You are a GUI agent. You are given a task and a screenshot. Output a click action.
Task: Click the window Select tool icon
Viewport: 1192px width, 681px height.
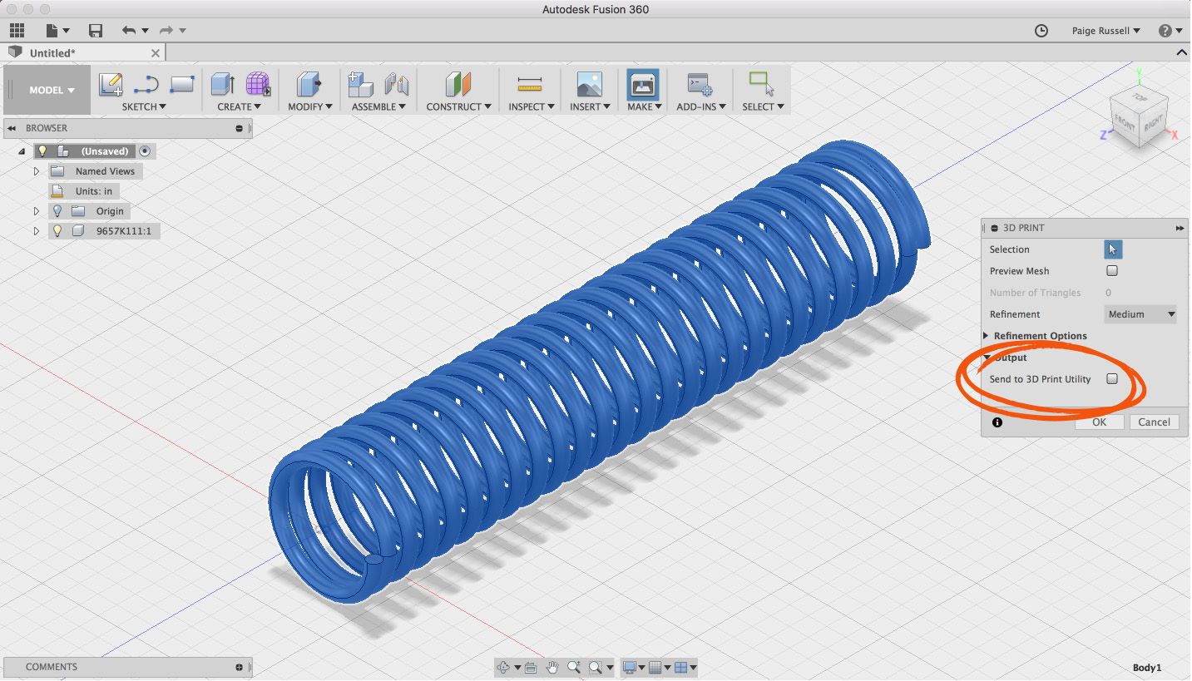click(x=760, y=83)
